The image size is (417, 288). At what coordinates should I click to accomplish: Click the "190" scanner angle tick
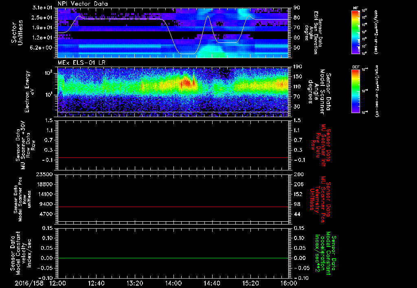coord(298,67)
